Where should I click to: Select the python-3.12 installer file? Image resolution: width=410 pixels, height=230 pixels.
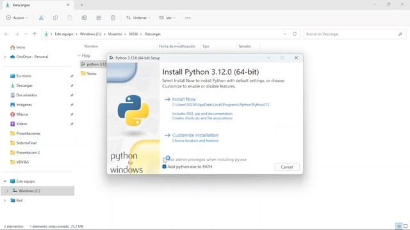pos(94,64)
